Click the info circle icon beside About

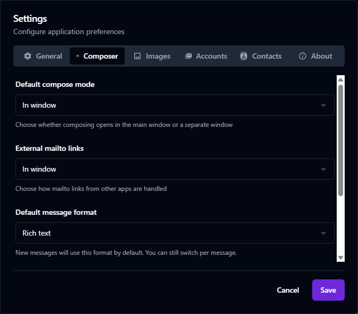click(303, 56)
